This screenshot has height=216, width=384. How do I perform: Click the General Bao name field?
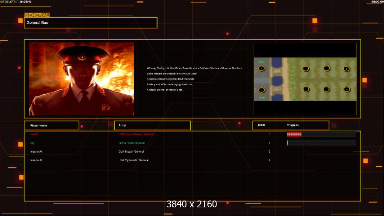[91, 23]
